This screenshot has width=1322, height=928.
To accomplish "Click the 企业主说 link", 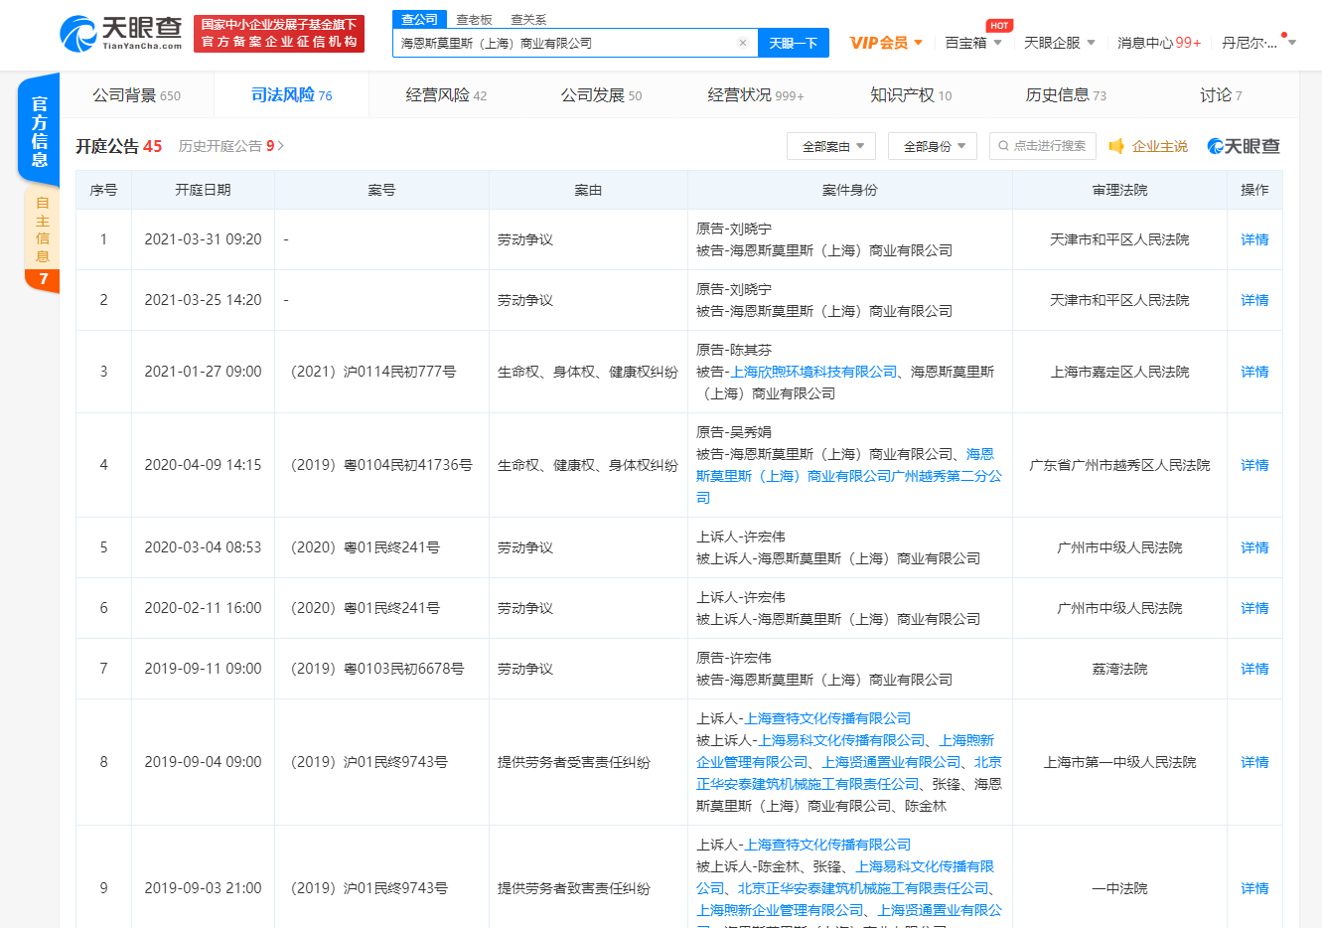I will pyautogui.click(x=1159, y=146).
